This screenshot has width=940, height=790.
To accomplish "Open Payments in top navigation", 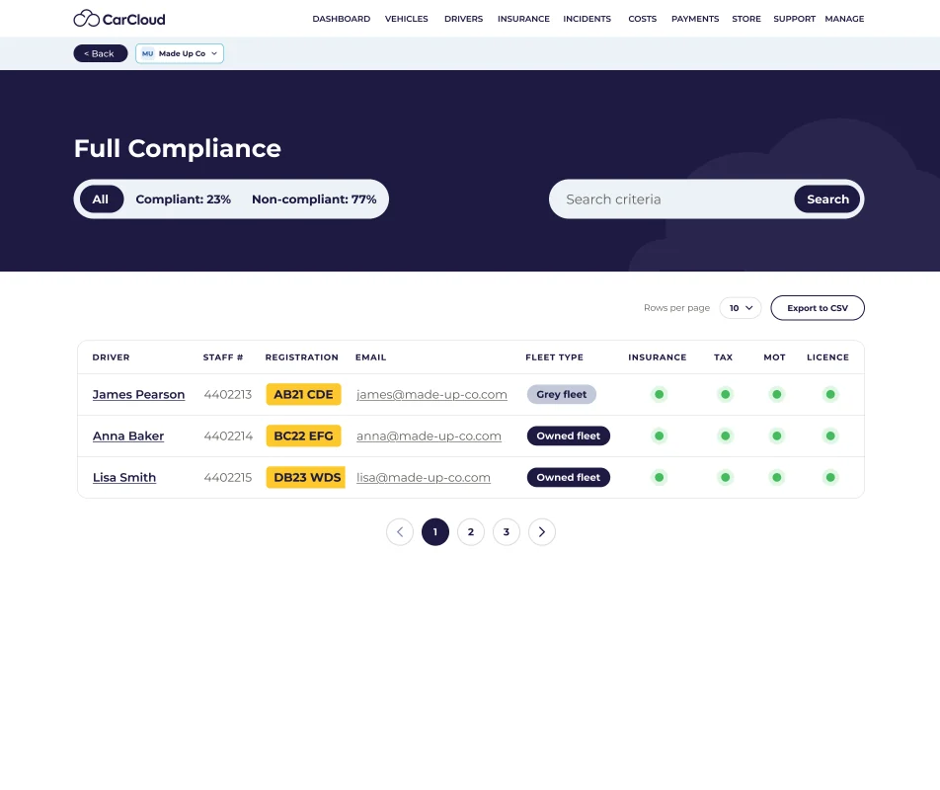I will (x=695, y=19).
